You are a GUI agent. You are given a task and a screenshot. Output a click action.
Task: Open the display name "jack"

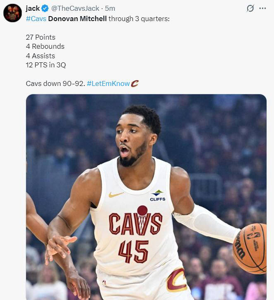coord(33,8)
